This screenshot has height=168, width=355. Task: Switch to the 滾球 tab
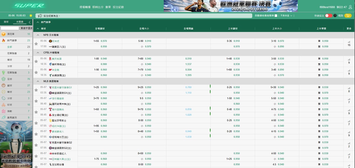click(x=6, y=22)
